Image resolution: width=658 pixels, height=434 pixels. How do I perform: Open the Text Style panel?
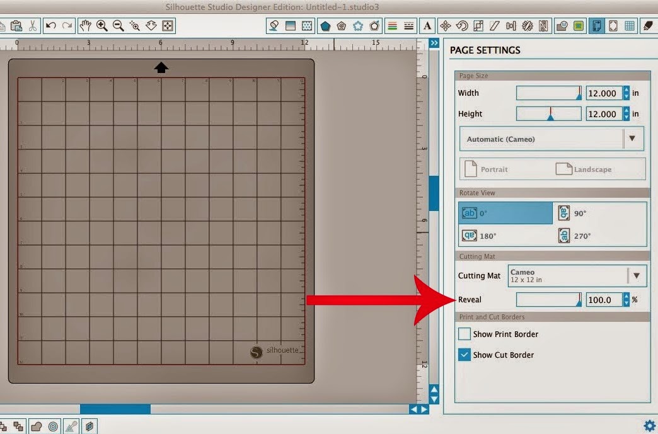[x=427, y=26]
